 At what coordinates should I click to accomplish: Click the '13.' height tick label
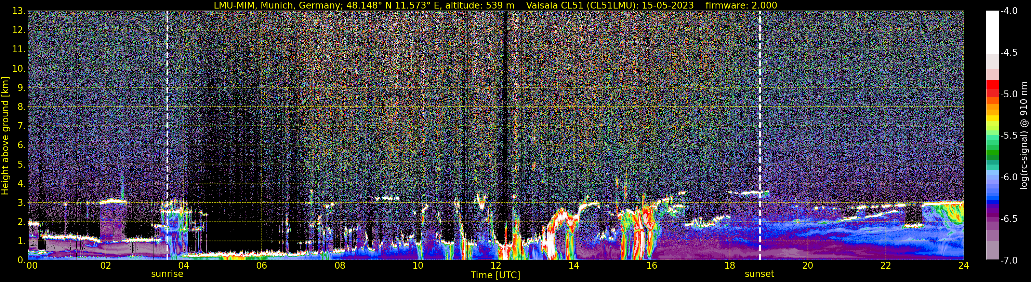point(19,11)
